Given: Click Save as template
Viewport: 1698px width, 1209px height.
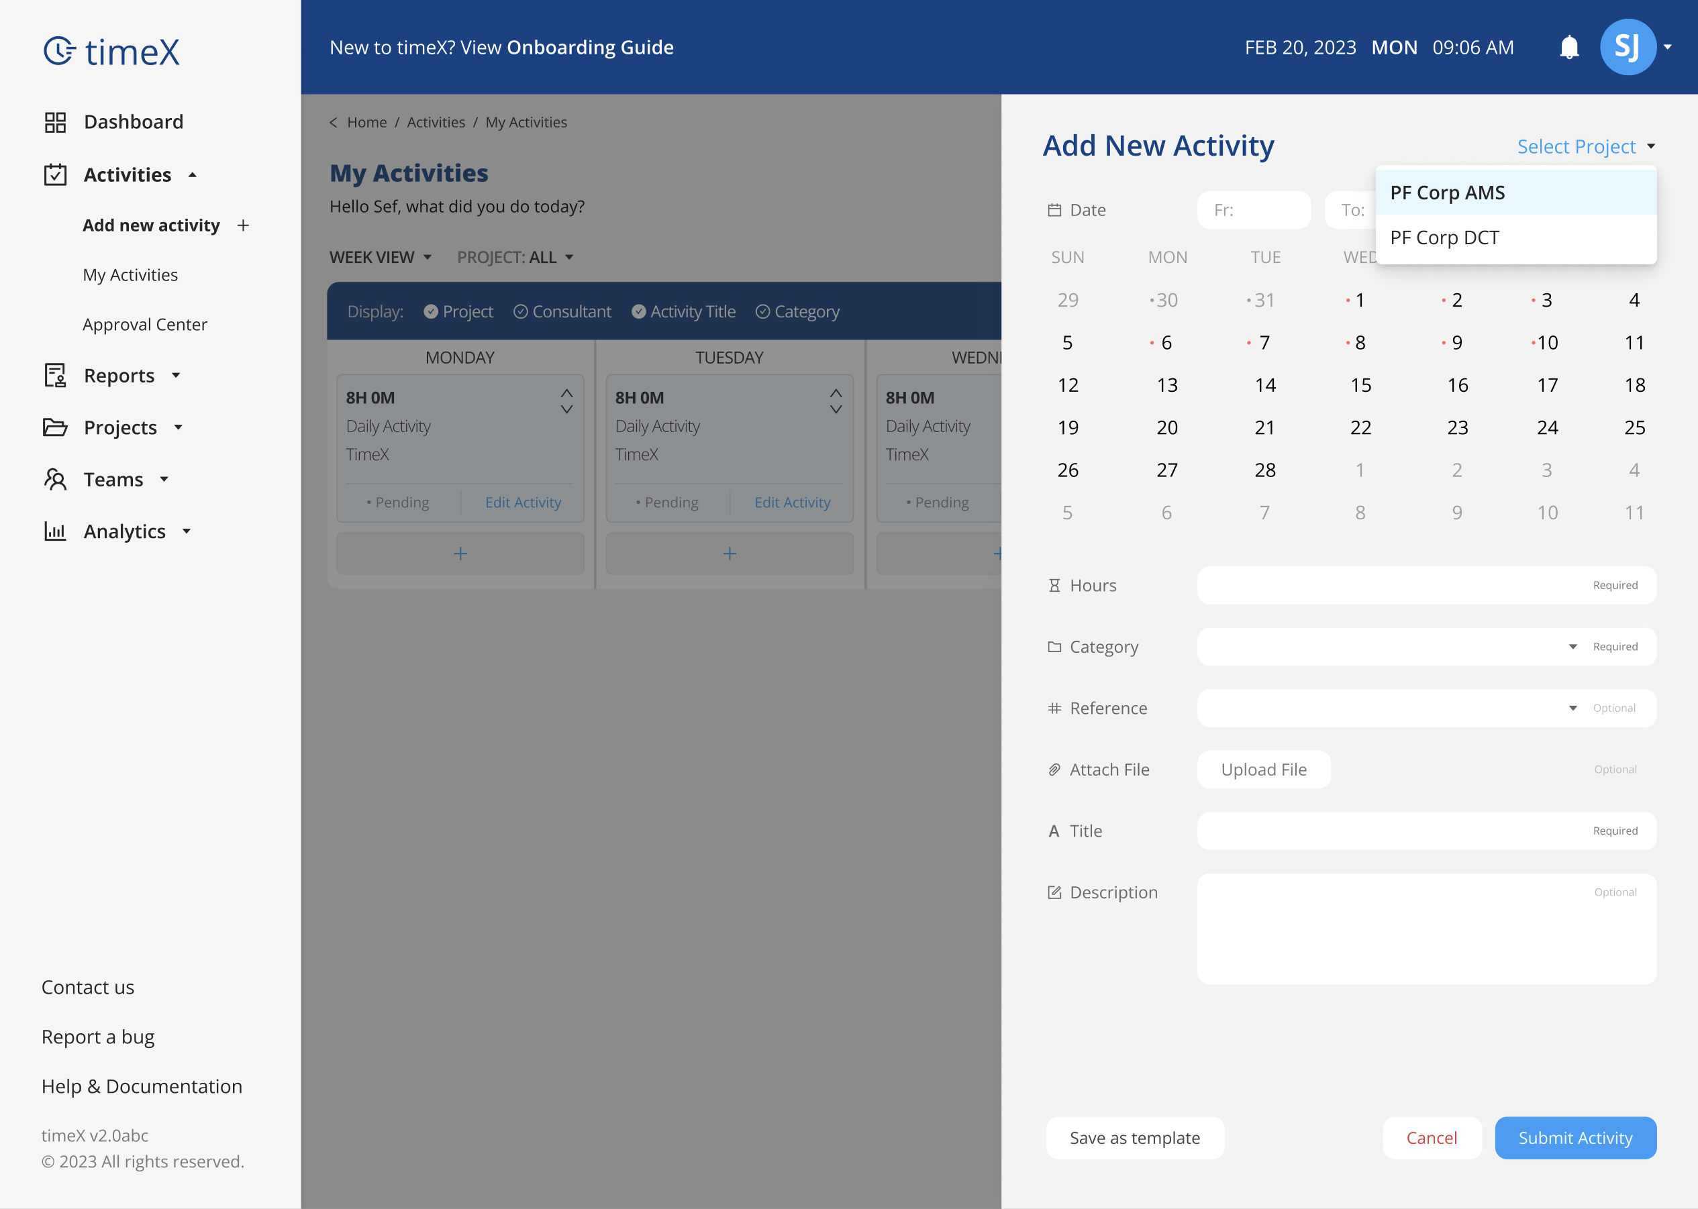Looking at the screenshot, I should pos(1134,1137).
